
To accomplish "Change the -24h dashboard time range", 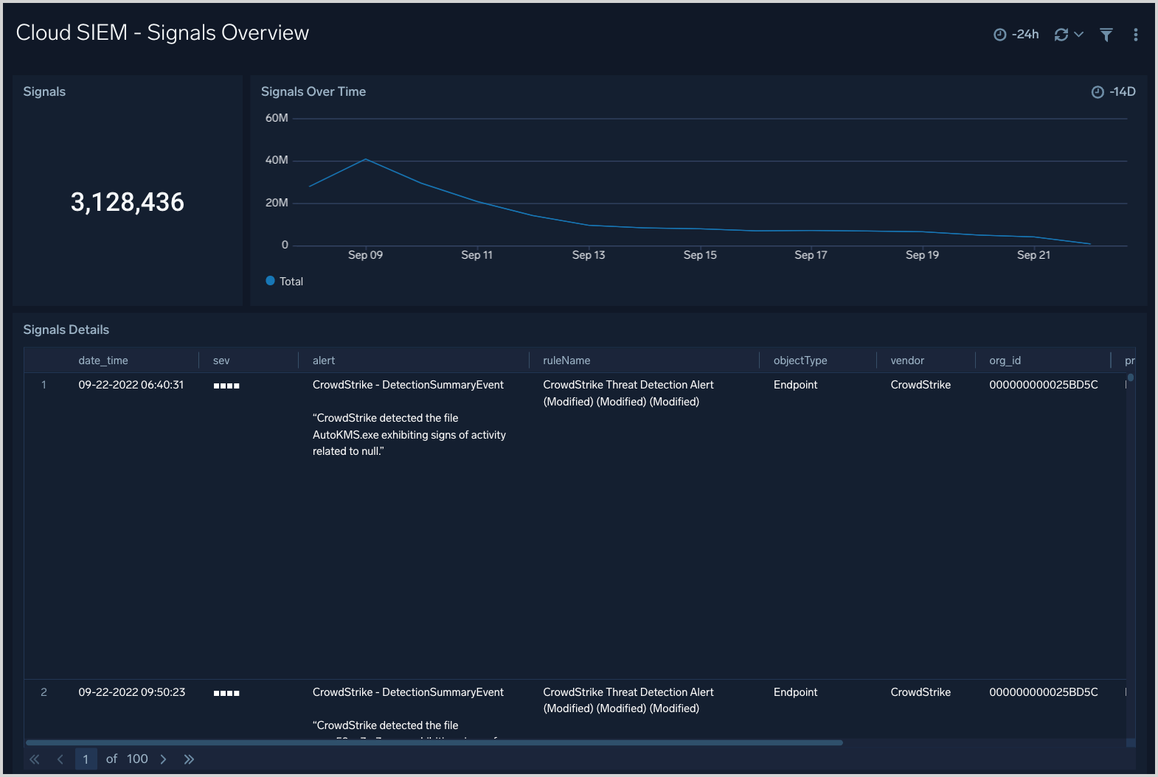I will click(1016, 35).
